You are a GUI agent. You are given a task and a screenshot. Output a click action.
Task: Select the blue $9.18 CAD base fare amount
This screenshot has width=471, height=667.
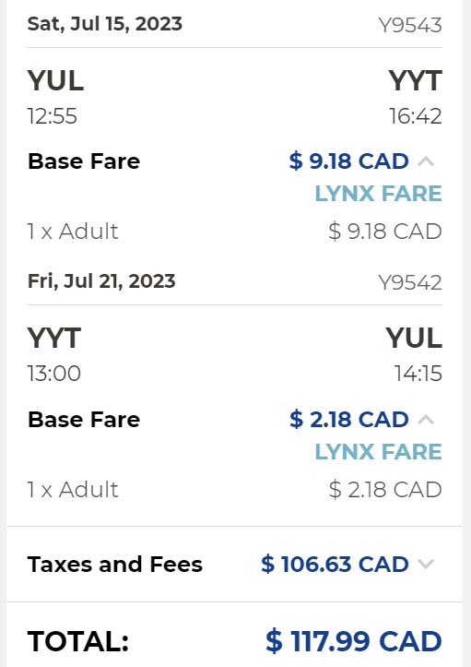(x=349, y=161)
